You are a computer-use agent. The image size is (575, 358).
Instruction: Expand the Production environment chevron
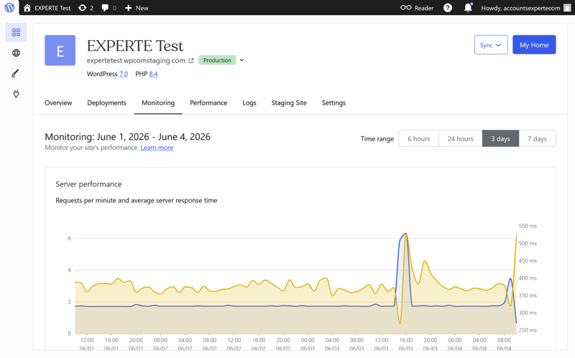point(241,60)
